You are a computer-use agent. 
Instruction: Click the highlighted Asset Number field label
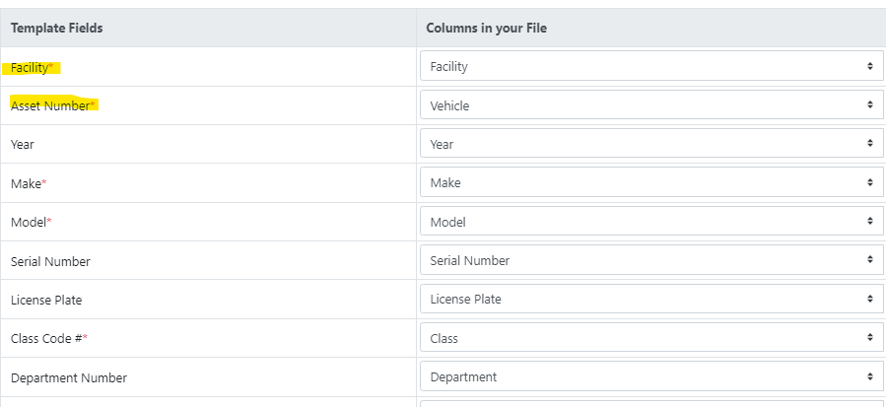(53, 105)
